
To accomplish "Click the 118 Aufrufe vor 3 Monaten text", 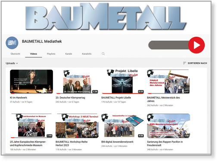I will (69, 149).
